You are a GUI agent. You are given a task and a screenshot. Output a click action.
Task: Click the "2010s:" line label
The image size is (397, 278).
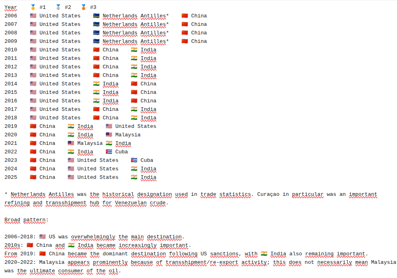(14, 245)
